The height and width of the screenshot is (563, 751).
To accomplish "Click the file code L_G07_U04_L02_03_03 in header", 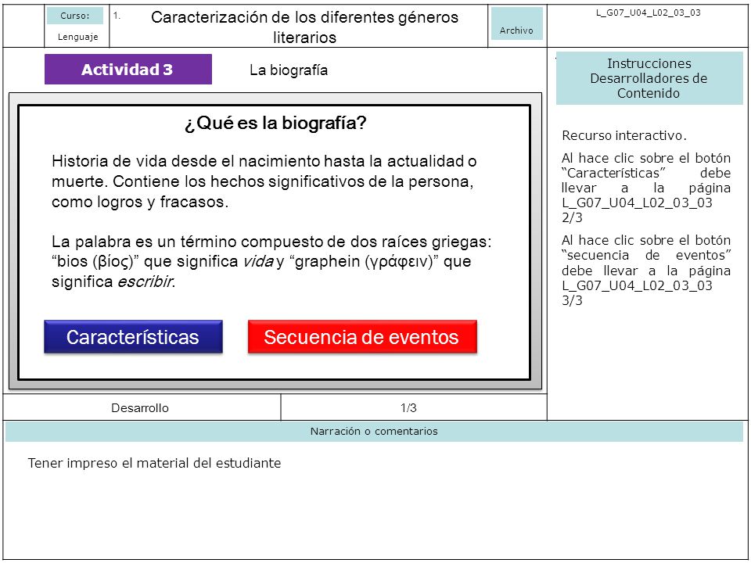I will click(648, 13).
